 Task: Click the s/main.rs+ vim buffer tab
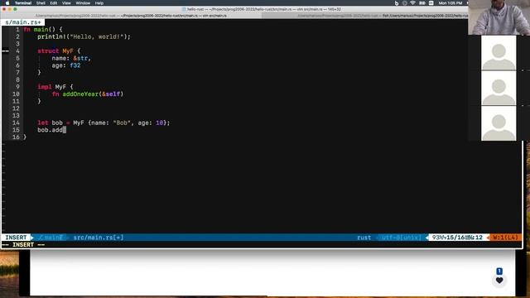coord(23,22)
